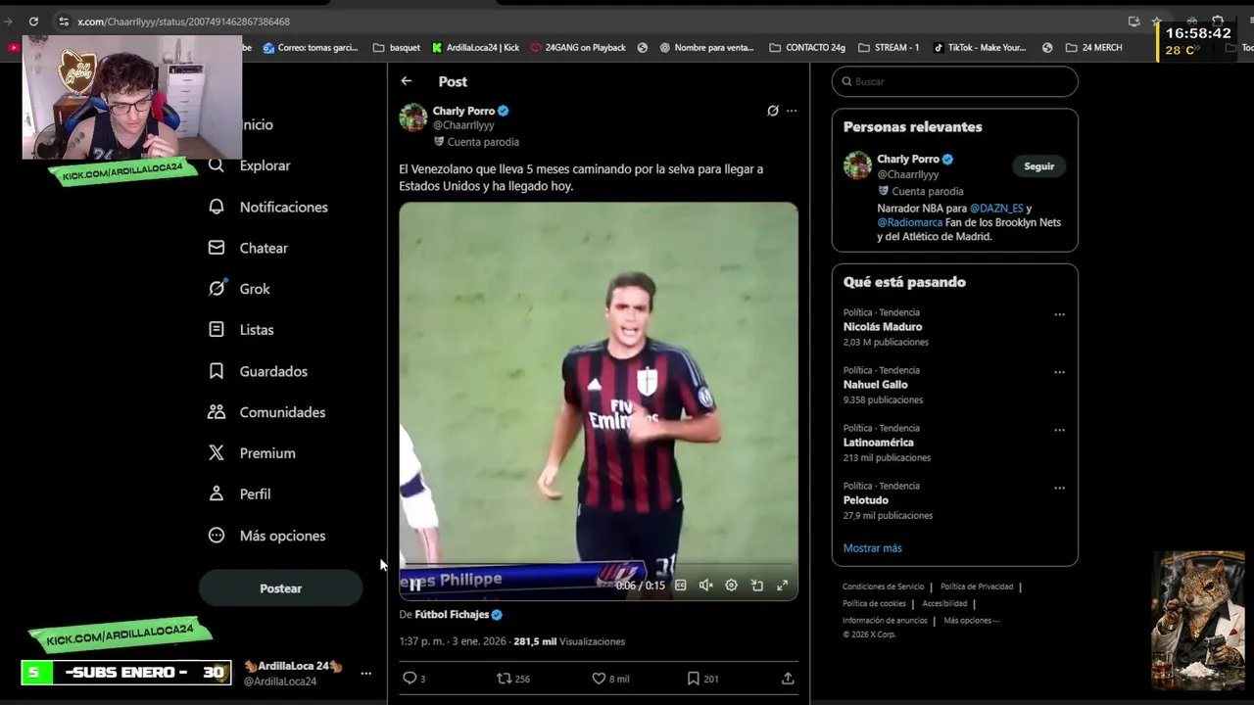The width and height of the screenshot is (1254, 705).
Task: Open post three-dot more menu
Action: [x=792, y=111]
